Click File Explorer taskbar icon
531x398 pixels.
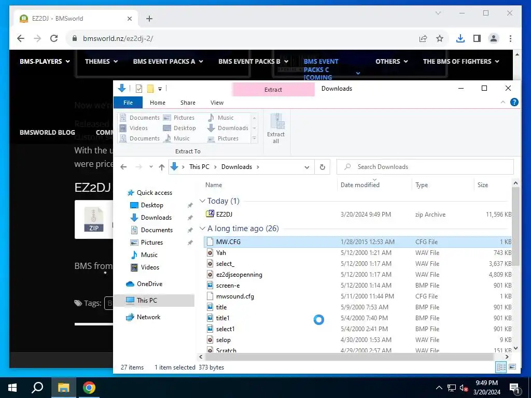63,388
